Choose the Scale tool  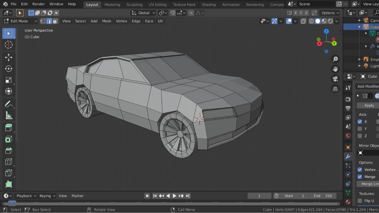click(x=9, y=80)
